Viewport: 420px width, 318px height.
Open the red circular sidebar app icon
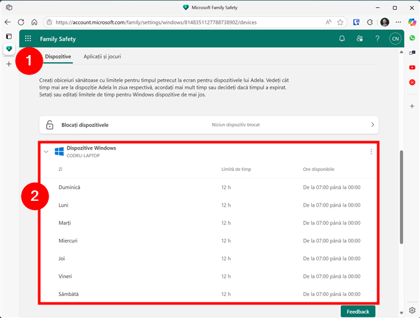[412, 82]
